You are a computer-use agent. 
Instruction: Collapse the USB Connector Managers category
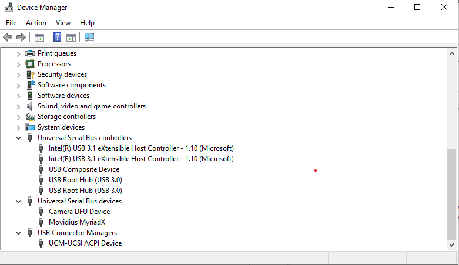pyautogui.click(x=19, y=233)
